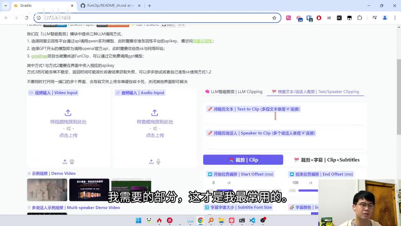
Task: Select the Text/Speaker Clipping tab
Action: (x=315, y=92)
